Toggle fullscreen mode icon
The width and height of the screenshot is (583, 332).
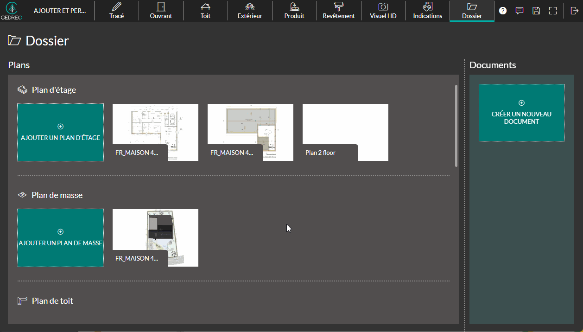tap(553, 11)
